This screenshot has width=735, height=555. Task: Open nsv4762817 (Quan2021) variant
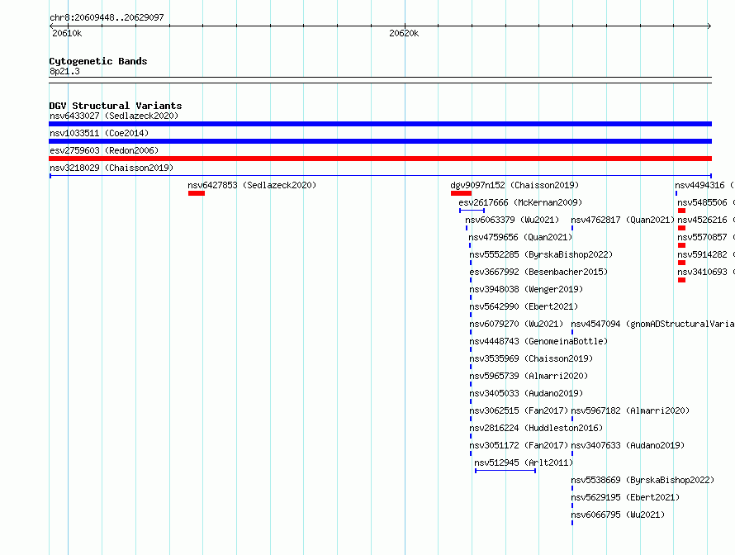[x=623, y=220]
